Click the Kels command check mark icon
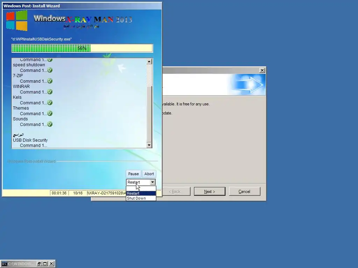The height and width of the screenshot is (268, 358). 50,103
